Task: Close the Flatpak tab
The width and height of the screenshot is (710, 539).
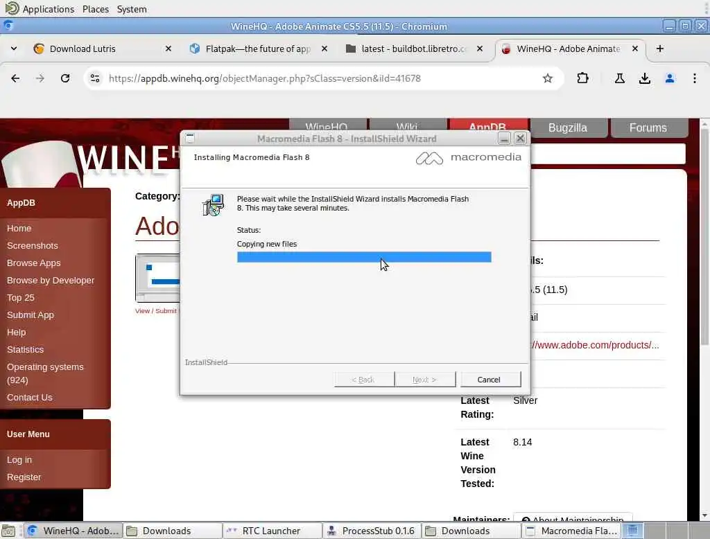Action: (x=324, y=48)
